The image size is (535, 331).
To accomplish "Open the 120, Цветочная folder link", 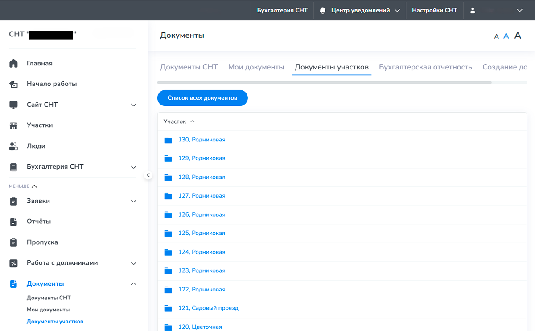I will point(200,327).
